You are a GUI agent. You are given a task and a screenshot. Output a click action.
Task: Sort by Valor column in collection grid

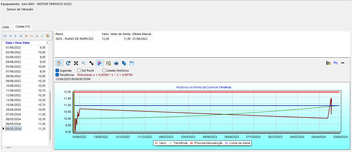pyautogui.click(x=34, y=43)
